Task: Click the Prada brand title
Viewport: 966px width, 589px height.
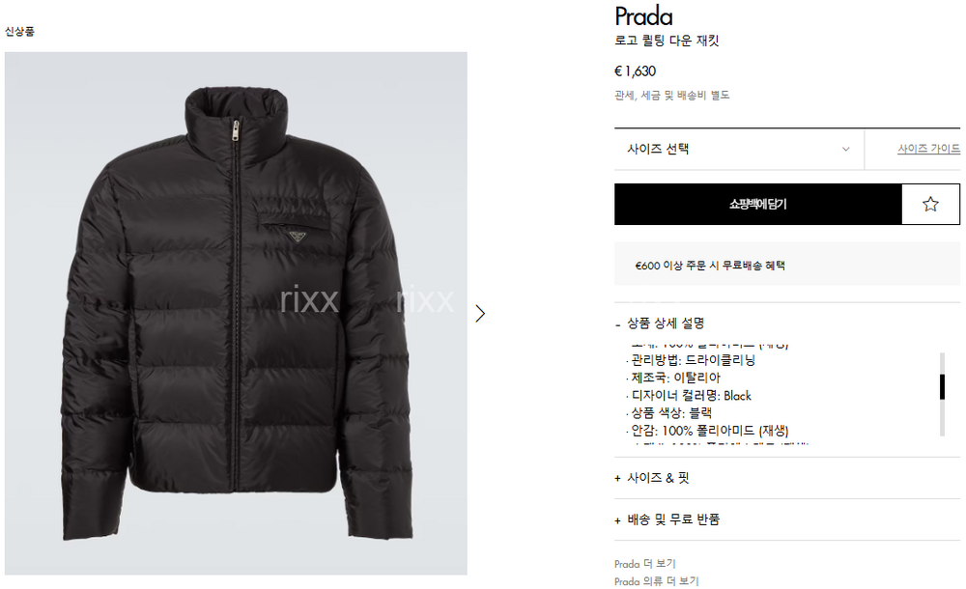Action: [643, 16]
